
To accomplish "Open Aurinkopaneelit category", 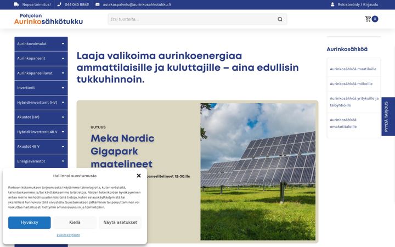I will click(31, 59).
